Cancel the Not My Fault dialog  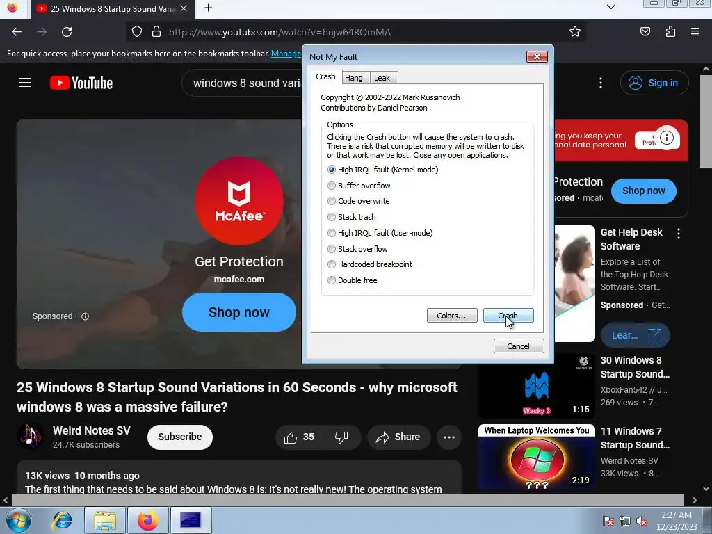(519, 346)
